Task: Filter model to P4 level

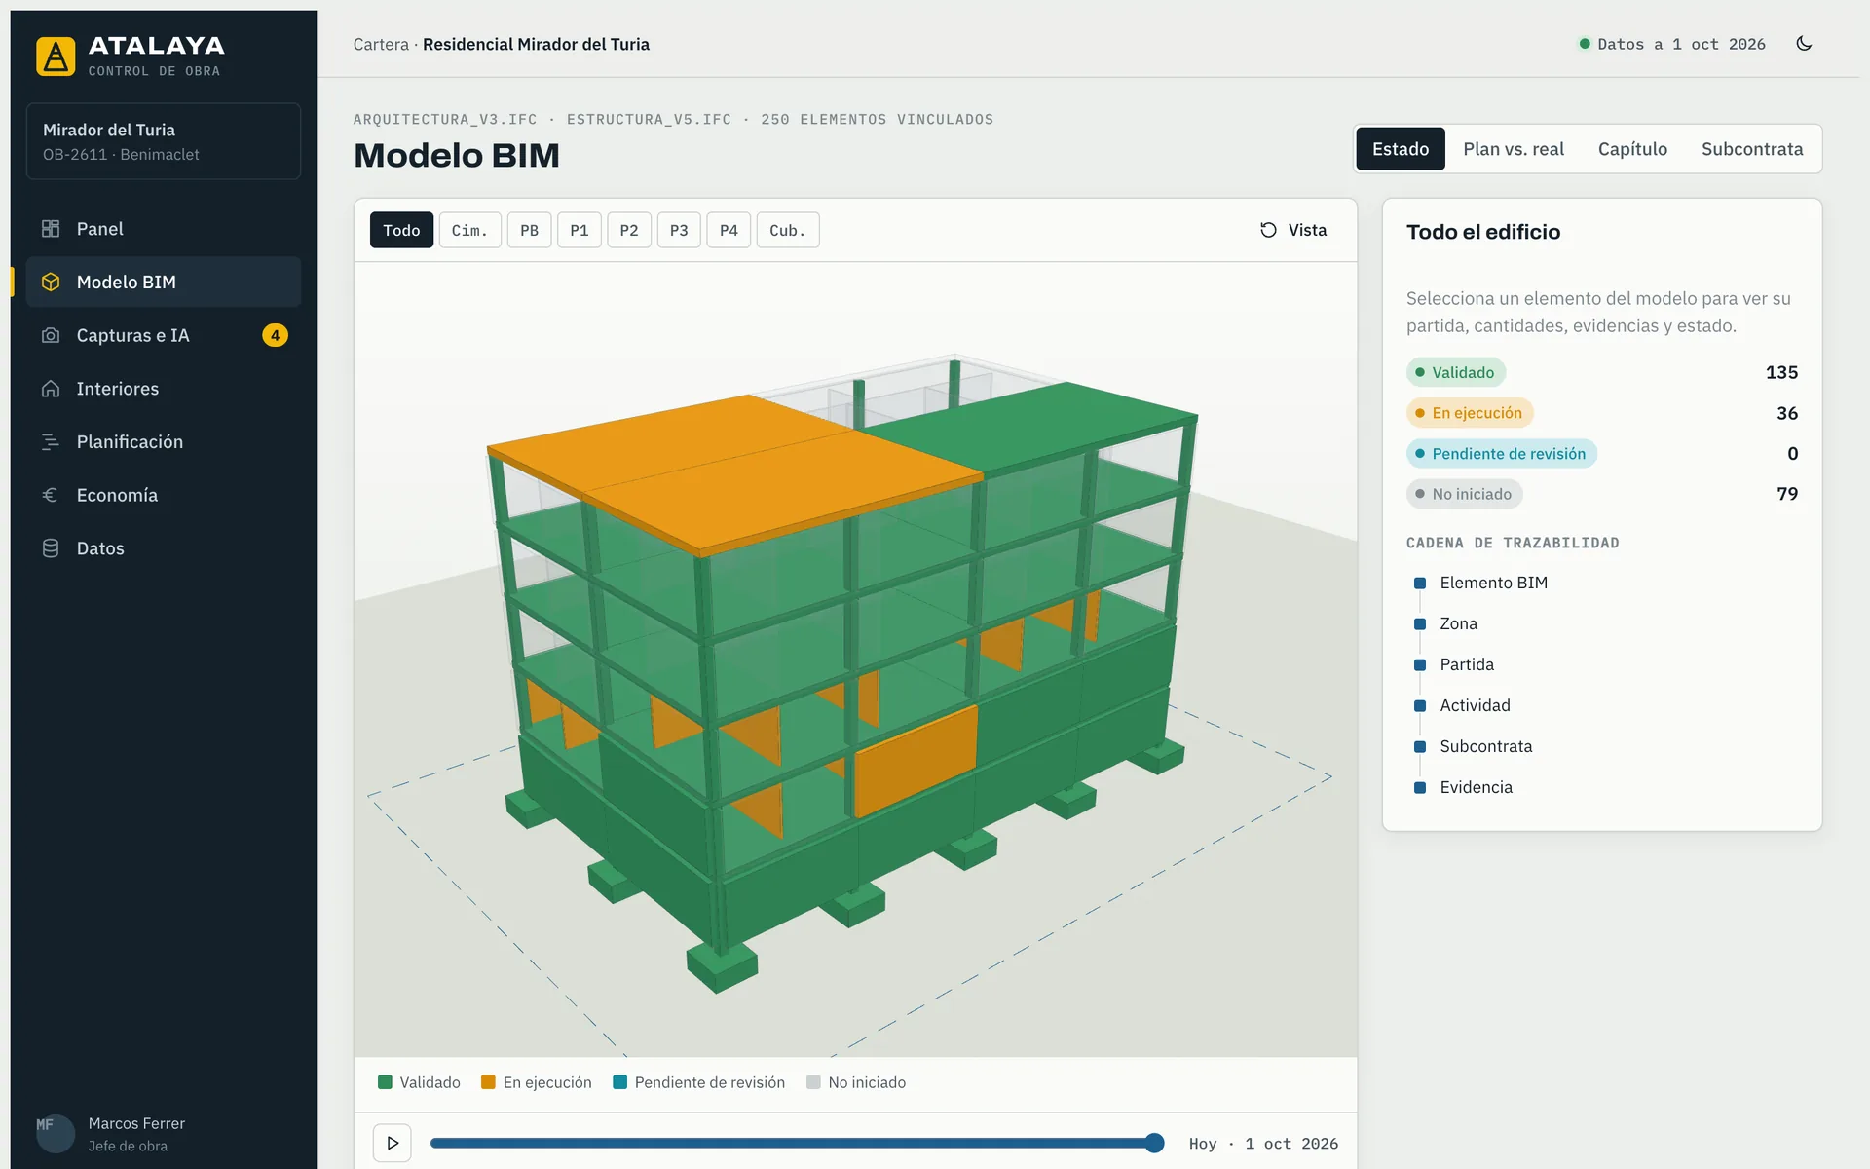Action: click(x=729, y=230)
